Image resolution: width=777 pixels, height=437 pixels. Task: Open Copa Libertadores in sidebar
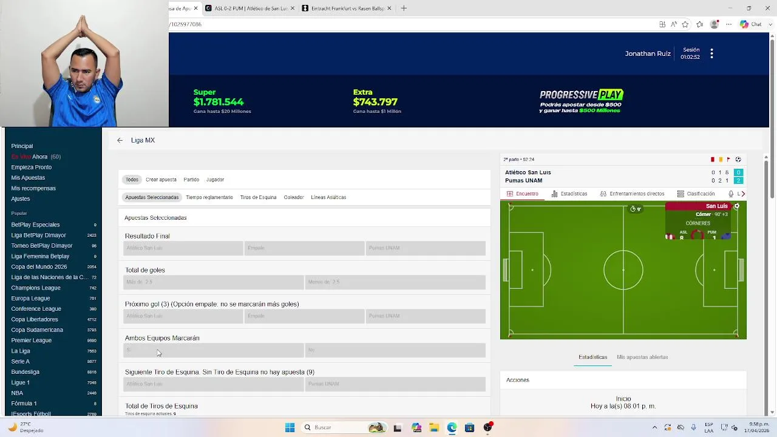pyautogui.click(x=35, y=319)
